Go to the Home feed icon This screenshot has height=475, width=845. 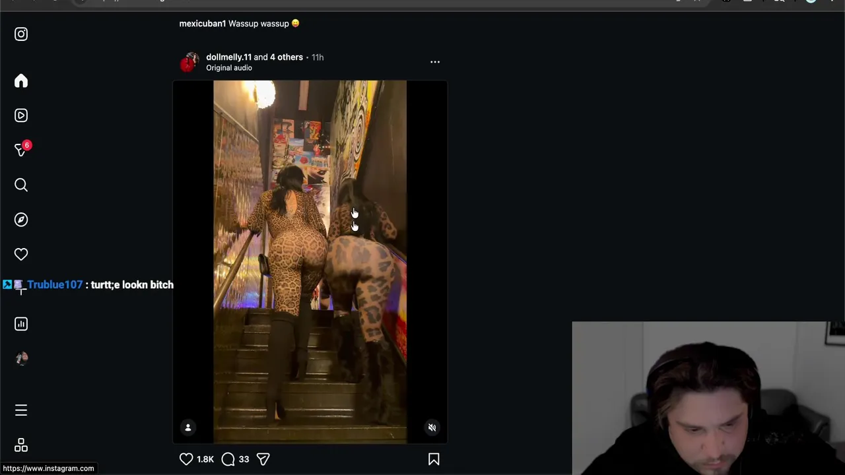tap(21, 81)
